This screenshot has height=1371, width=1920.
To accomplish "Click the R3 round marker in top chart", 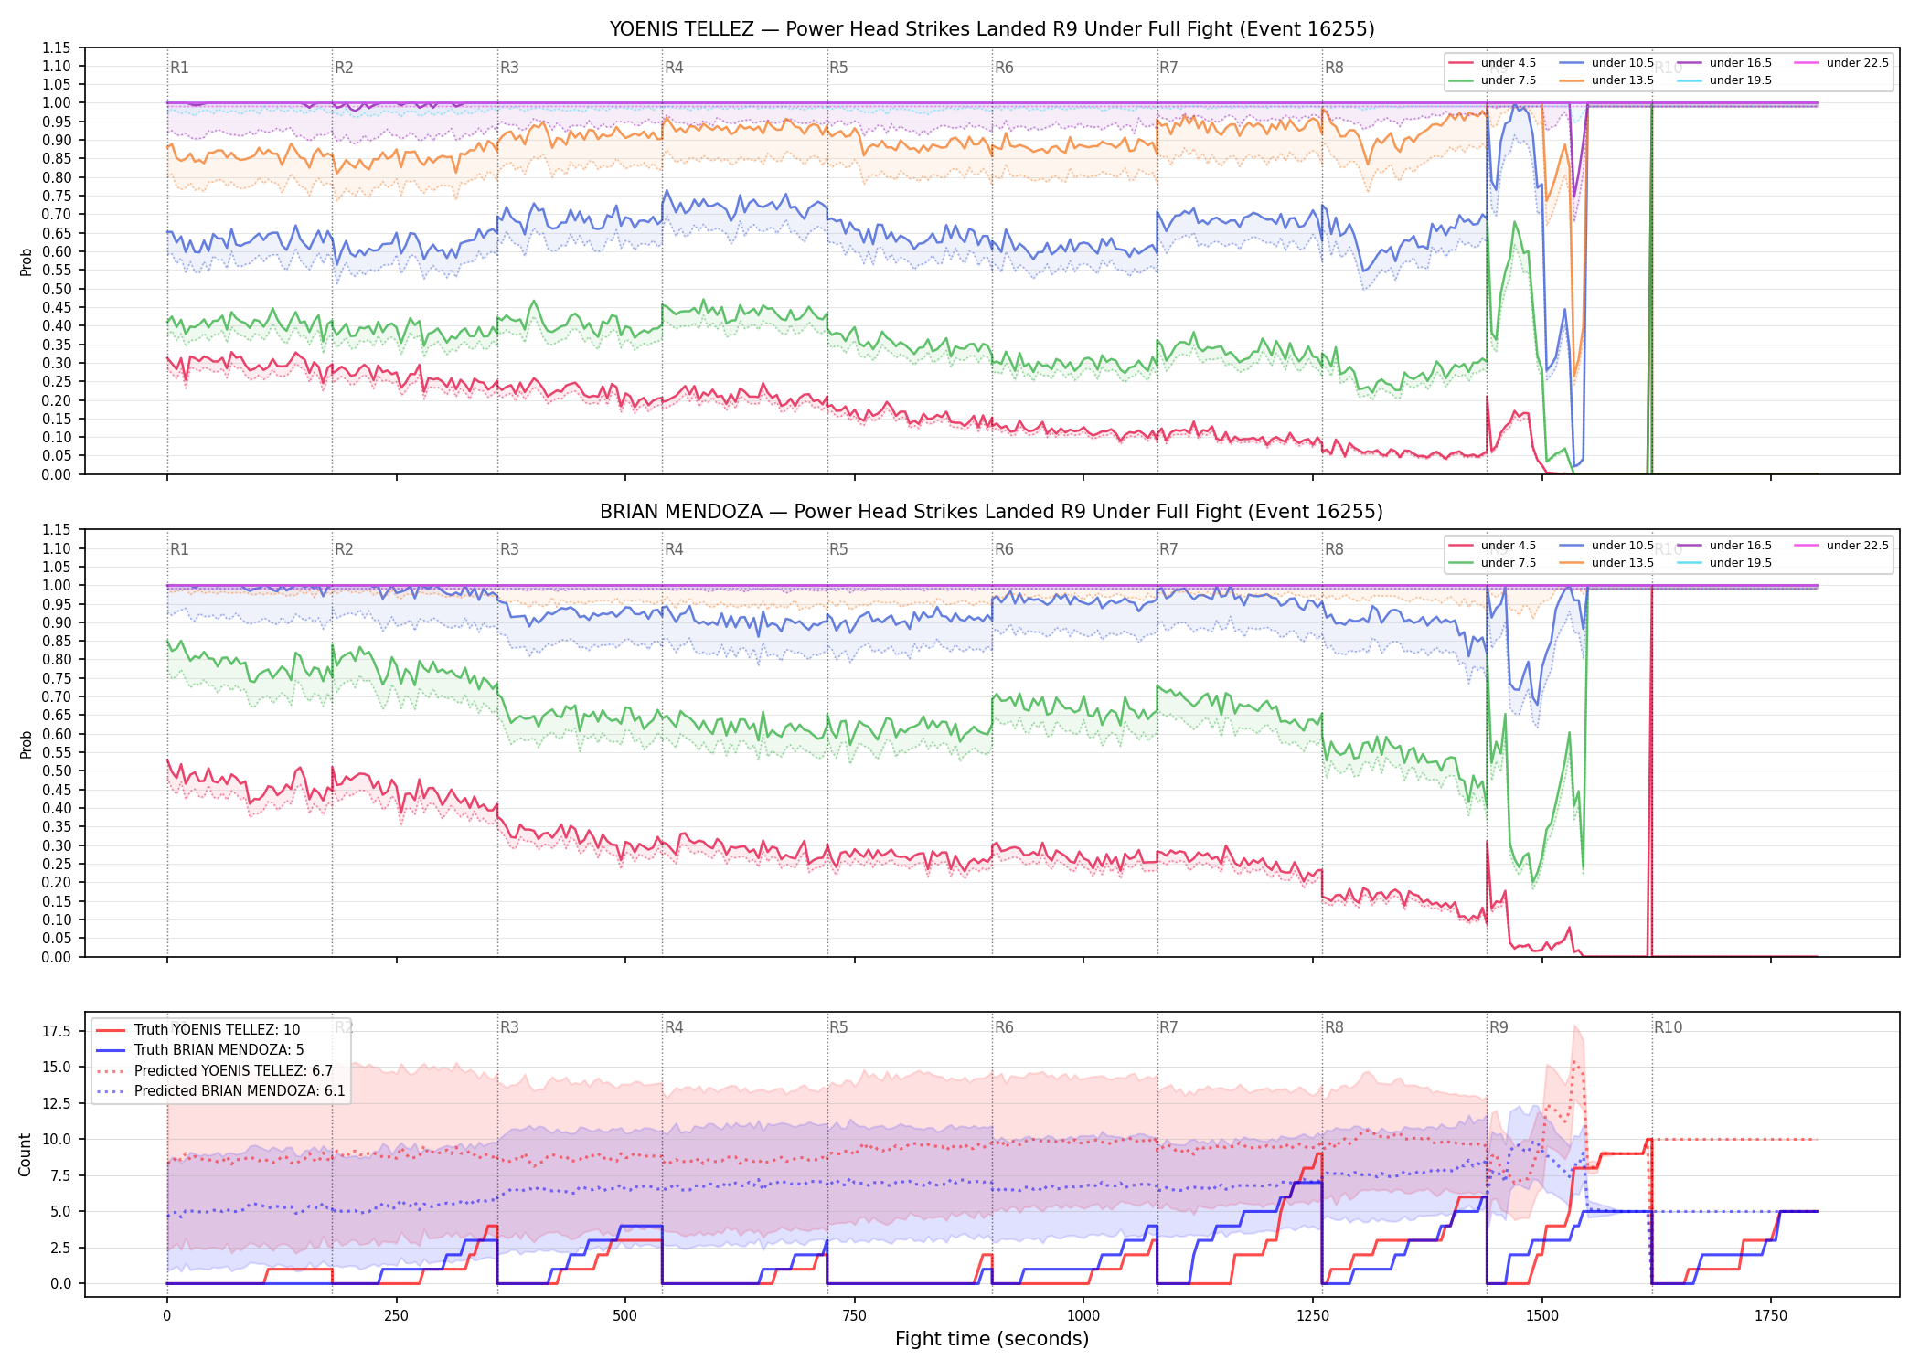I will [509, 68].
